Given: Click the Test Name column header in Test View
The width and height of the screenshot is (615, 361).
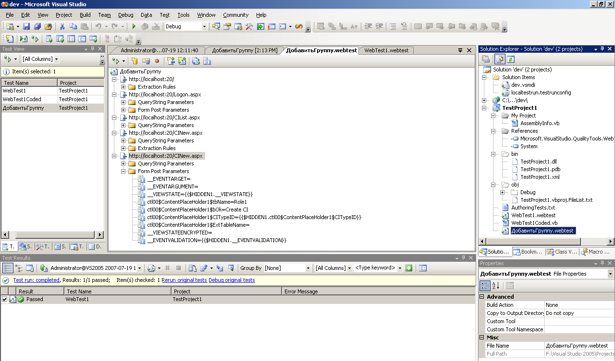Looking at the screenshot, I should [29, 83].
